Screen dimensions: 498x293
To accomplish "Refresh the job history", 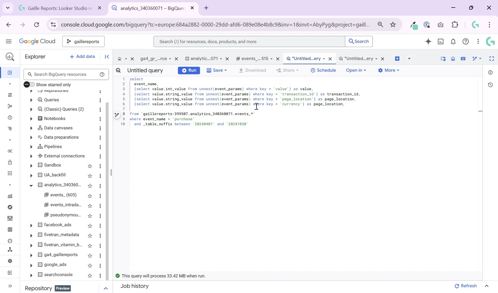I will (466, 286).
